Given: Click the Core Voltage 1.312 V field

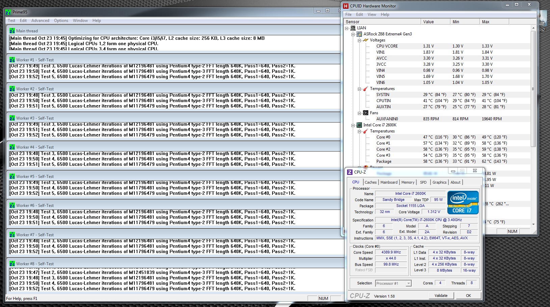Looking at the screenshot, I should pos(434,212).
